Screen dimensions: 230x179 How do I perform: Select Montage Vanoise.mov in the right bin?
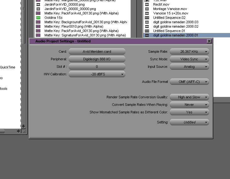(x=170, y=9)
